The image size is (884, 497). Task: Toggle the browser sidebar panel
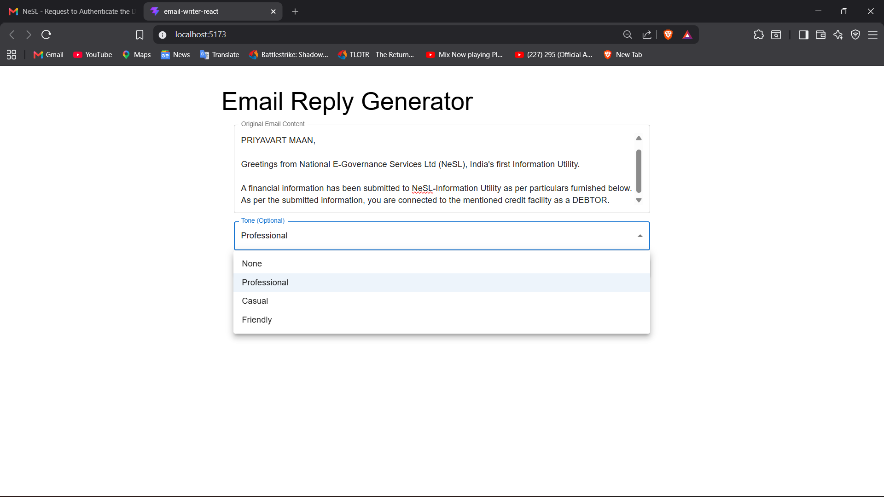[803, 35]
